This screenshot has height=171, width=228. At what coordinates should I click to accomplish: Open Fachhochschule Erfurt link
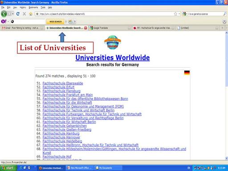coord(58,87)
